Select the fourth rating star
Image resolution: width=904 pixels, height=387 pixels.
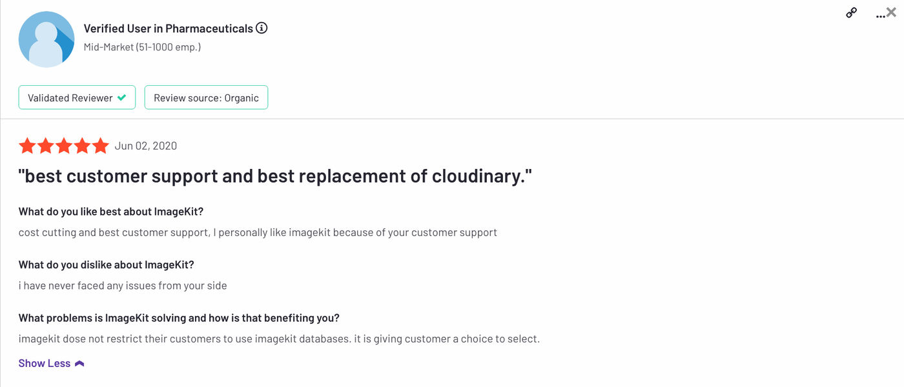tap(82, 146)
